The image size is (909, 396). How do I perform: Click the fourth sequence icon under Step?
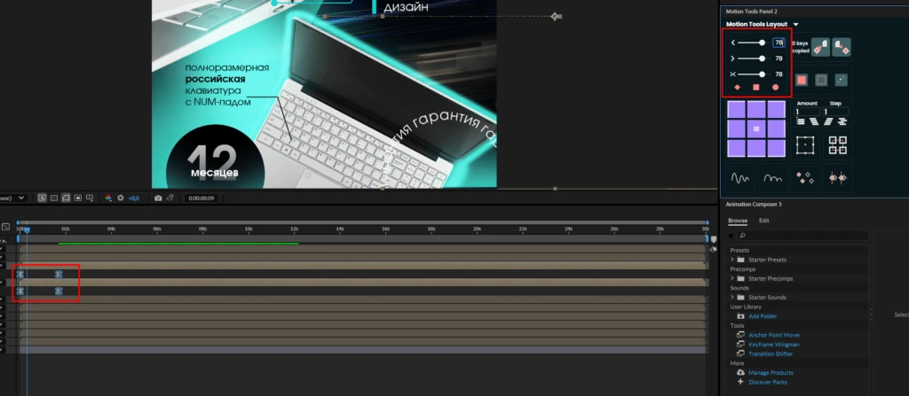pos(842,121)
